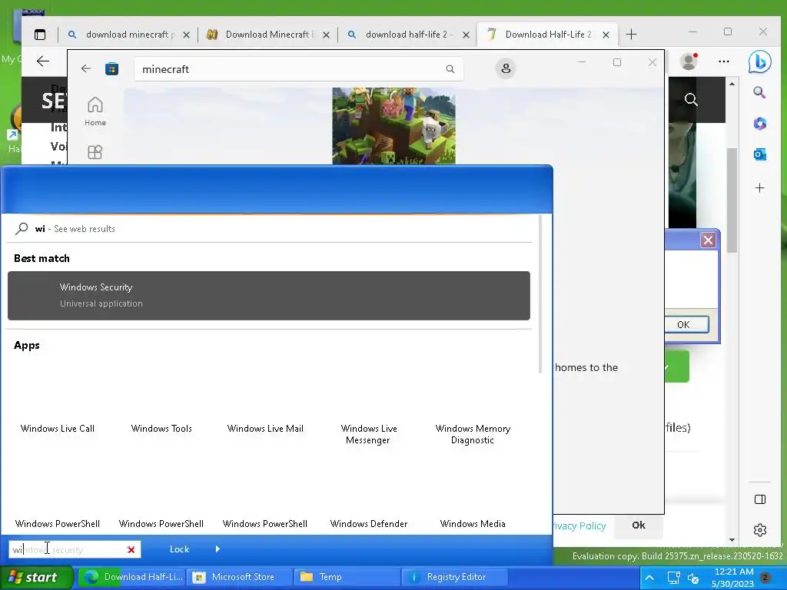This screenshot has width=787, height=590.
Task: Click OK in the small dialog box
Action: tap(686, 325)
